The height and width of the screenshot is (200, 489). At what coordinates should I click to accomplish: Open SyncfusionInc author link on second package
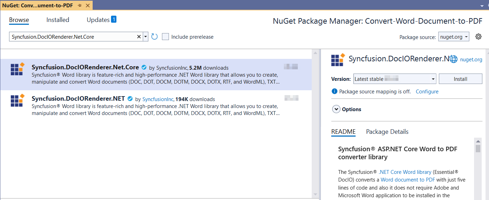(158, 99)
